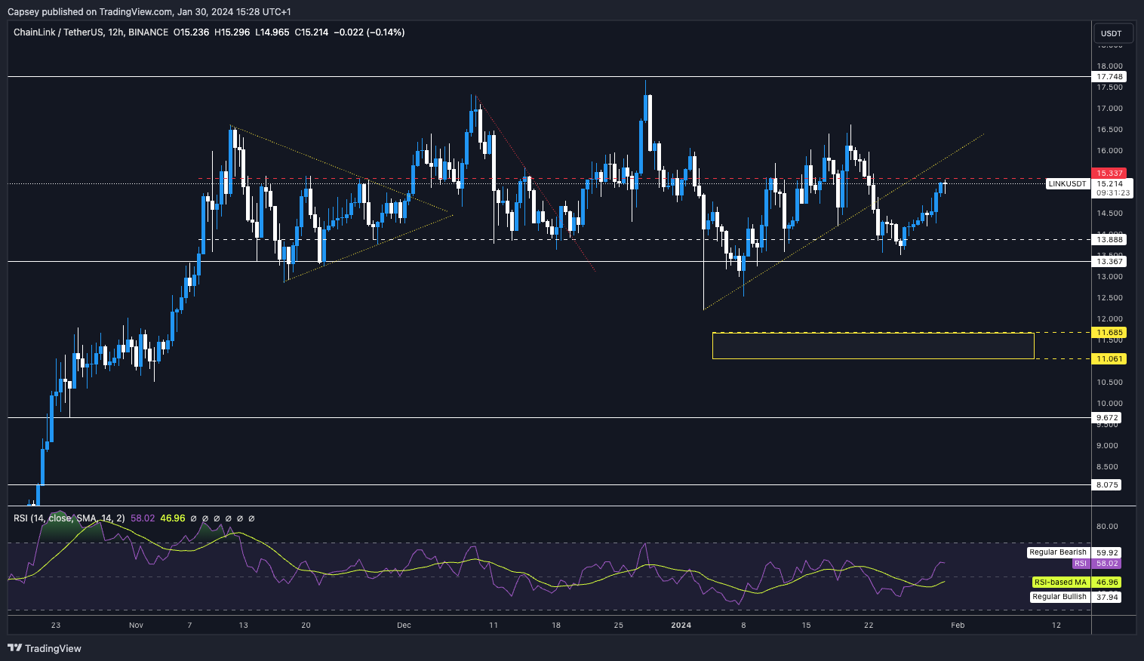Viewport: 1144px width, 661px height.
Task: Click the Regular Bullish RSI label
Action: (1059, 597)
